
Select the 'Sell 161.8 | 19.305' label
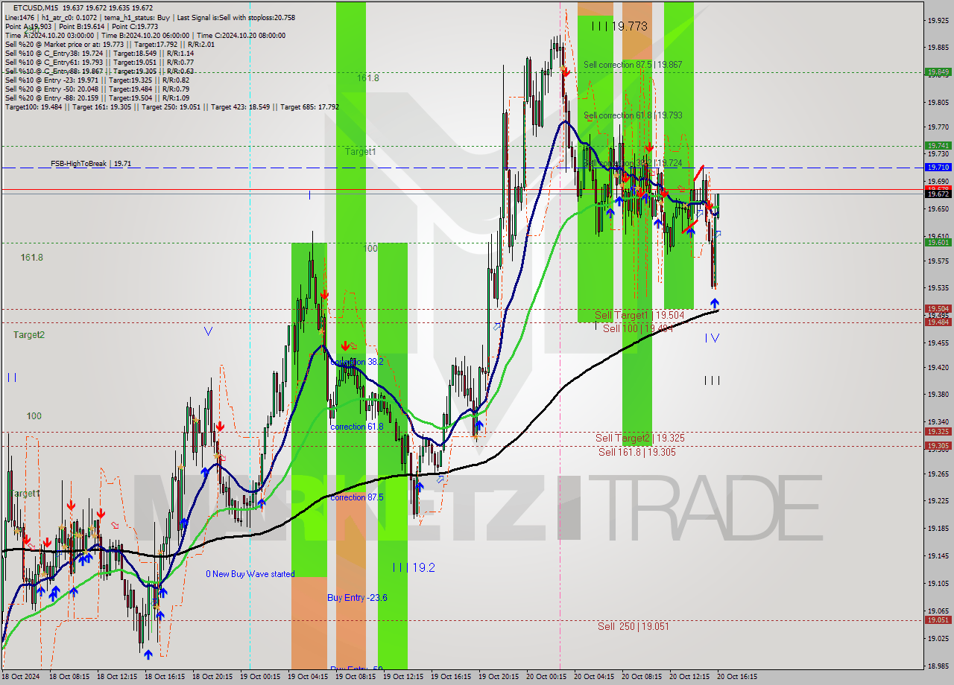tap(637, 452)
